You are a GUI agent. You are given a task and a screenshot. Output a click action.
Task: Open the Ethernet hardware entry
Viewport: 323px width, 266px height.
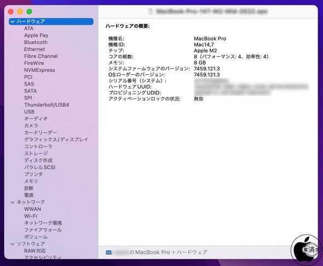pos(34,49)
